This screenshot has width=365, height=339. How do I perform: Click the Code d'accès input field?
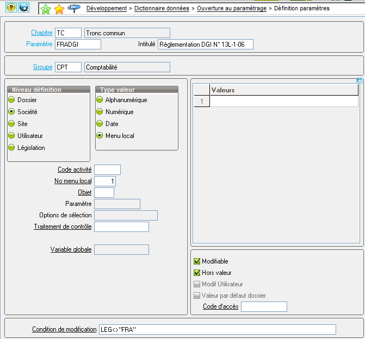tap(264, 306)
